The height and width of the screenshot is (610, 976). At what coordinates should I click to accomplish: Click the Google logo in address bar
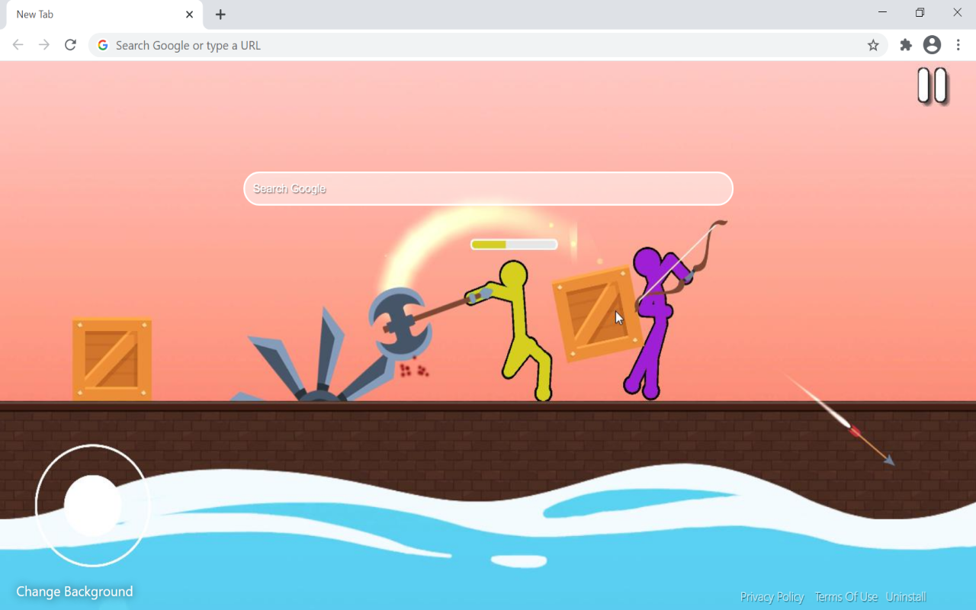(102, 45)
